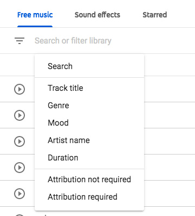The width and height of the screenshot is (195, 216).
Task: Play the fourth track in the list
Action: (x=19, y=168)
